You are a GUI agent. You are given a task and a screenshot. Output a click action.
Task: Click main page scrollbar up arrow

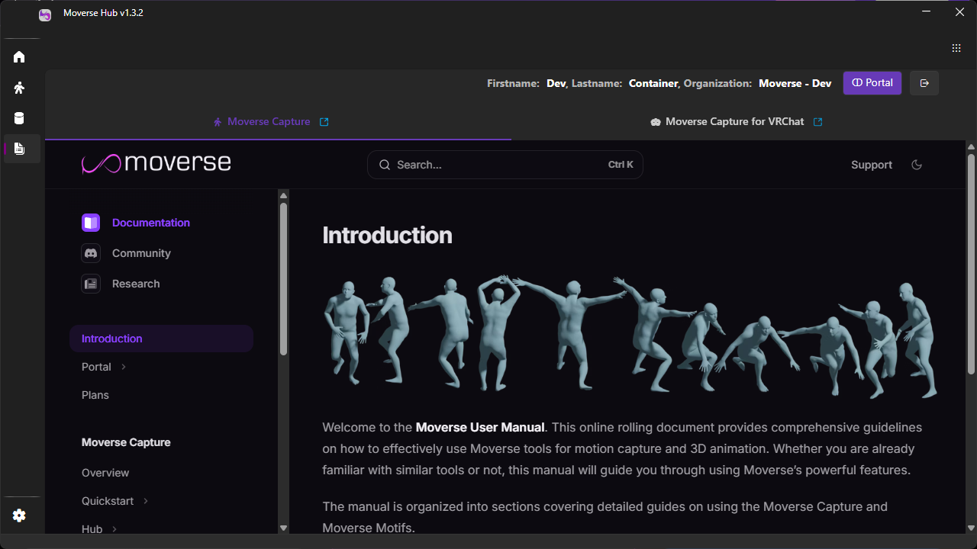coord(971,146)
